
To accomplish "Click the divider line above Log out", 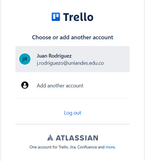I will (72, 98).
